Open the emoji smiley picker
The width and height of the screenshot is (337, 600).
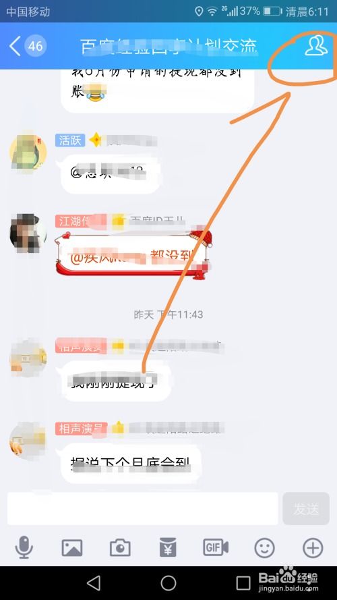pos(264,547)
